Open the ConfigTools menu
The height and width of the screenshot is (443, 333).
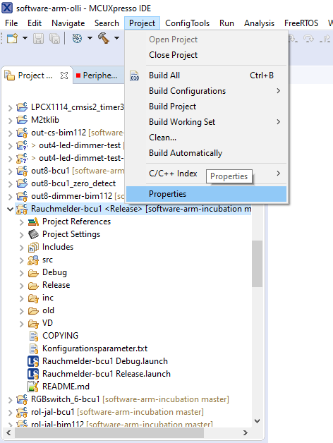[x=187, y=23]
